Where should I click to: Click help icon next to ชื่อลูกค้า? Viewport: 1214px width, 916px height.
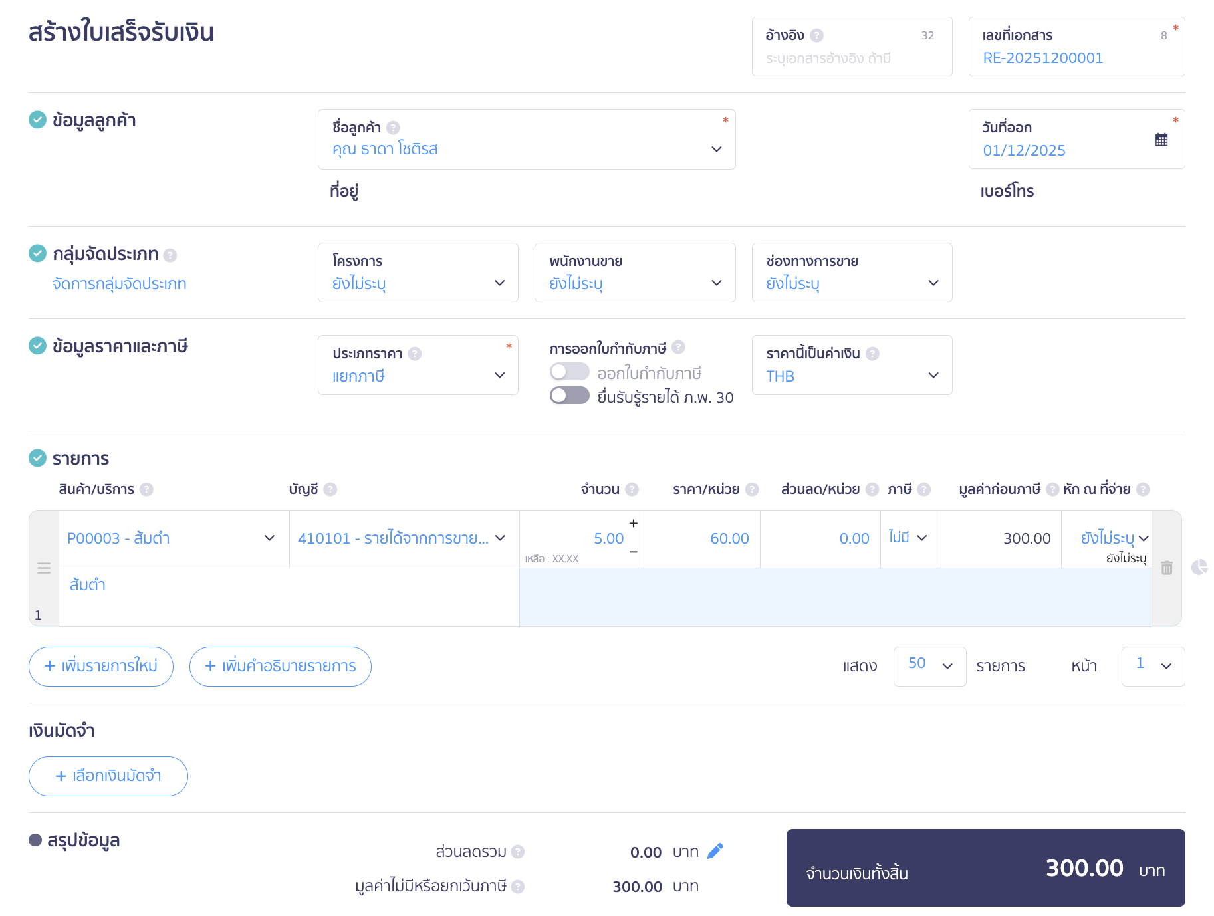[393, 128]
